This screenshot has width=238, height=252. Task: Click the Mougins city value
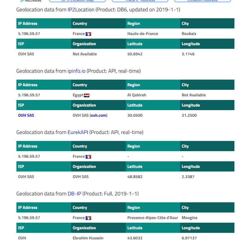coord(190,218)
